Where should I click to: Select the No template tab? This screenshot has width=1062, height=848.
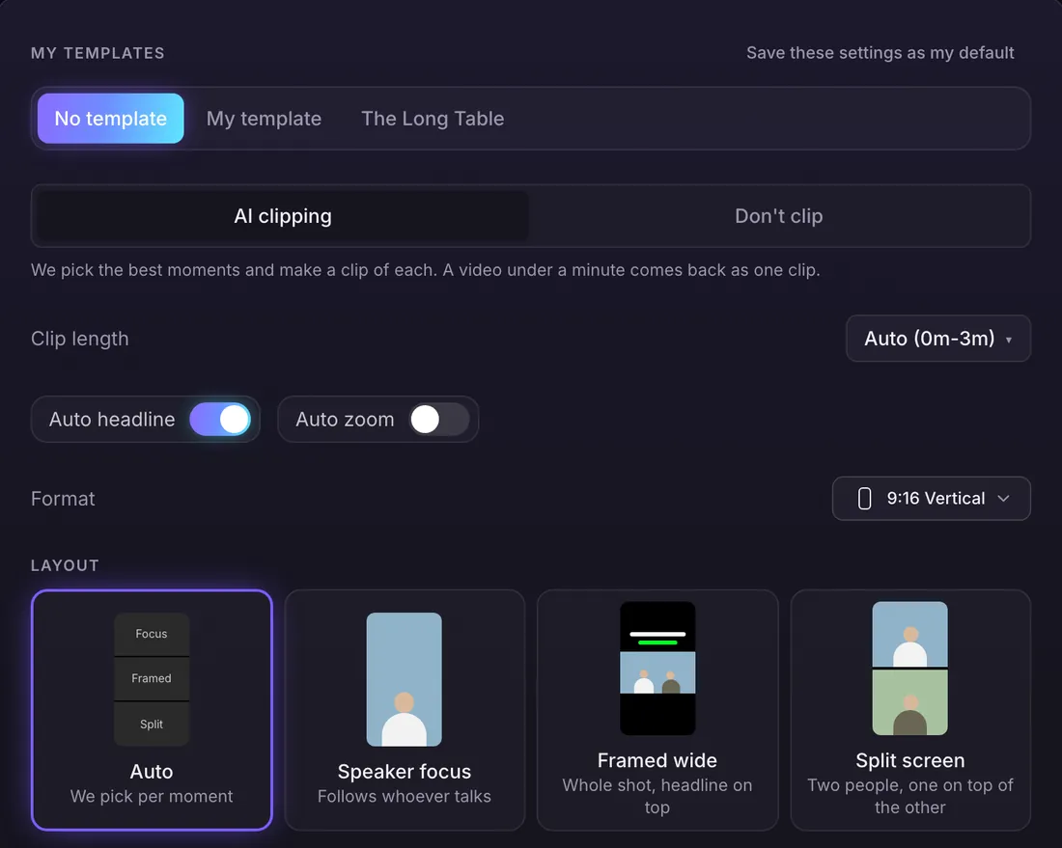tap(110, 119)
